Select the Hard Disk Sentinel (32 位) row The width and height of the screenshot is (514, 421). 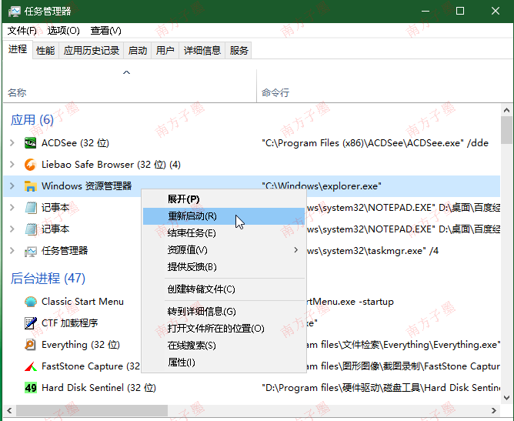pyautogui.click(x=252, y=388)
